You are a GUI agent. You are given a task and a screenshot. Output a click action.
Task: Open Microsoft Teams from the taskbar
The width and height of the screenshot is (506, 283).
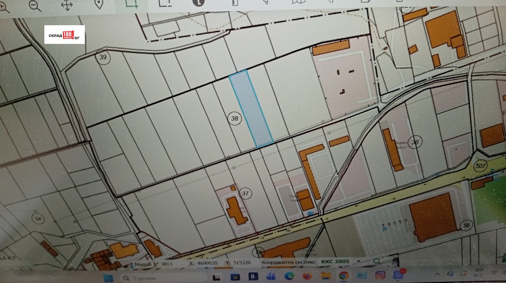coord(271,276)
